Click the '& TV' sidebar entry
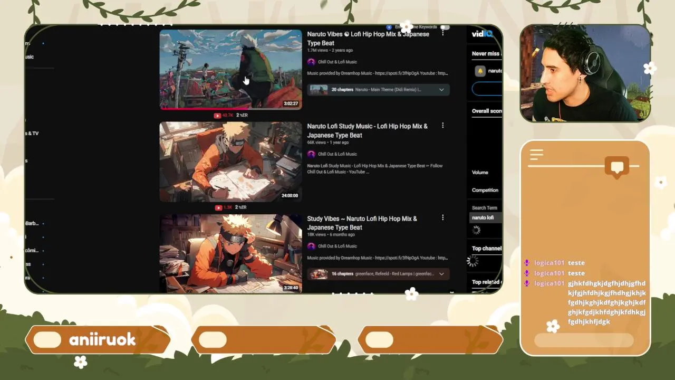The image size is (675, 380). point(32,134)
